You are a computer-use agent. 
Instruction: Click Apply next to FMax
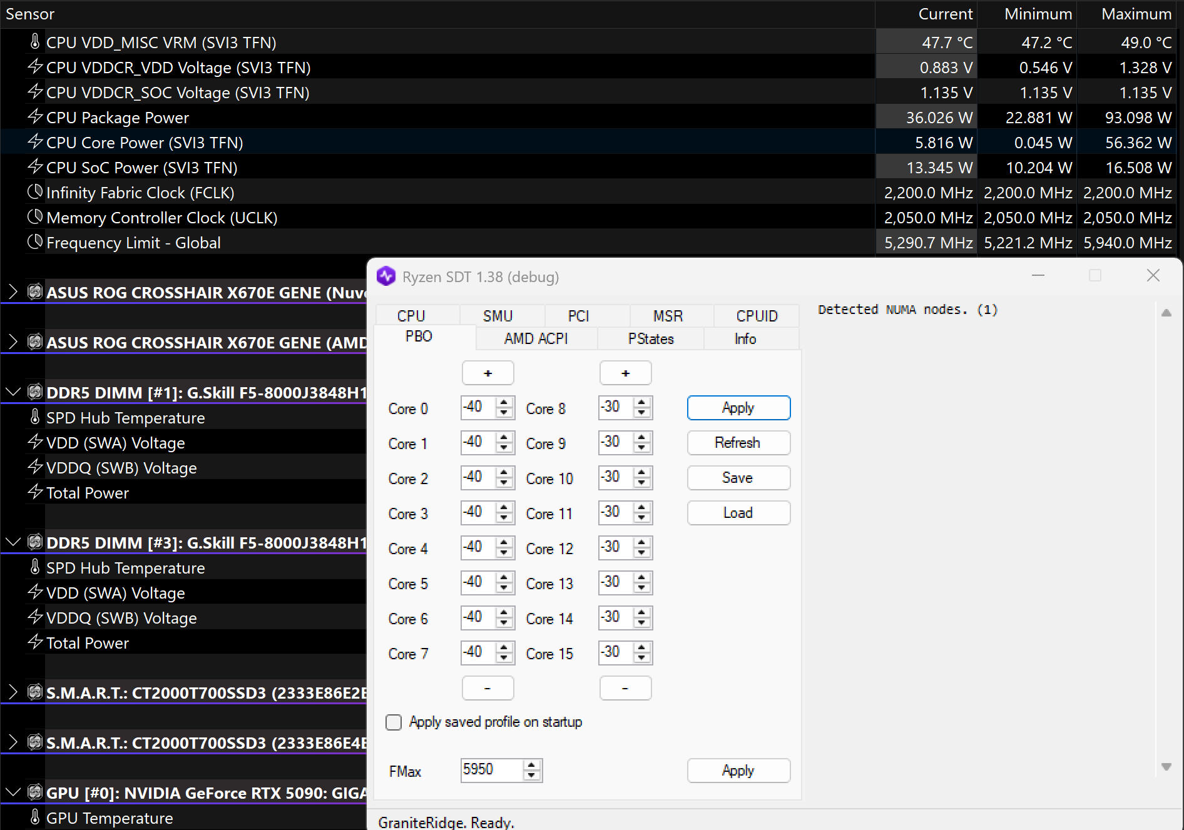[x=738, y=771]
